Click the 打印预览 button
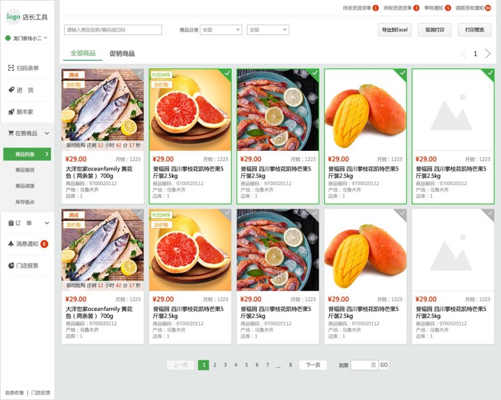 pos(475,30)
